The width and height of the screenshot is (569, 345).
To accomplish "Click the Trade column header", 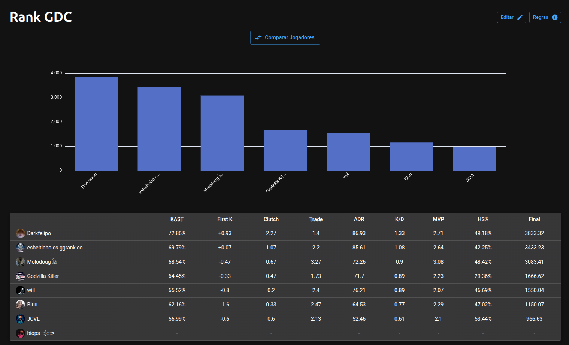I will [x=316, y=219].
